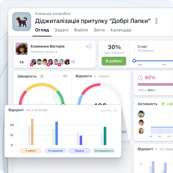Open the Календар tab
The height and width of the screenshot is (173, 173).
click(121, 30)
